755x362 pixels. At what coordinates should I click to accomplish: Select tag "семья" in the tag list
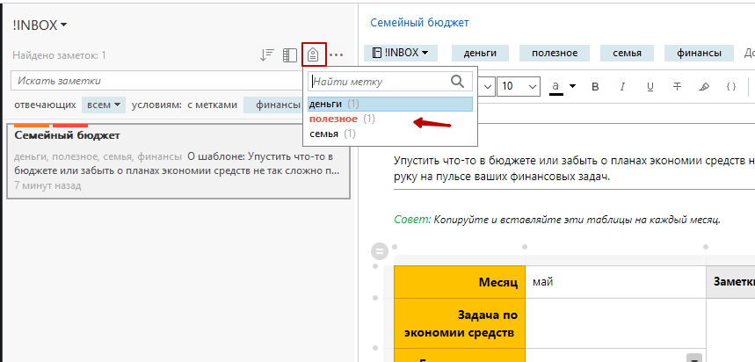(324, 134)
